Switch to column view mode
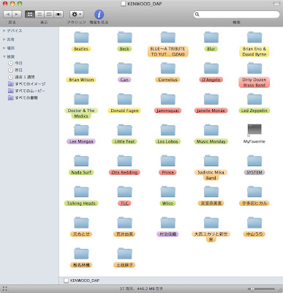This screenshot has width=283, height=293. pyautogui.click(x=49, y=15)
